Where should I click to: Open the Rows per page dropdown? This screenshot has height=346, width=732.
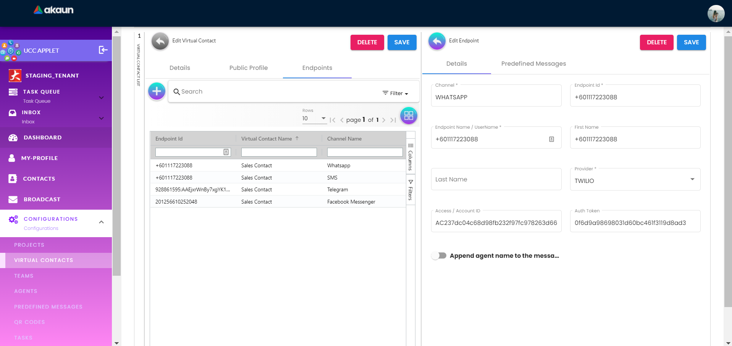point(314,119)
